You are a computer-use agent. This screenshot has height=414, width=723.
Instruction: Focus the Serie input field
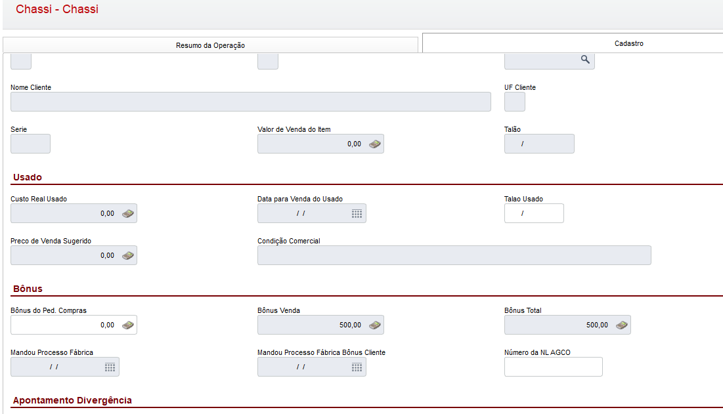[30, 144]
